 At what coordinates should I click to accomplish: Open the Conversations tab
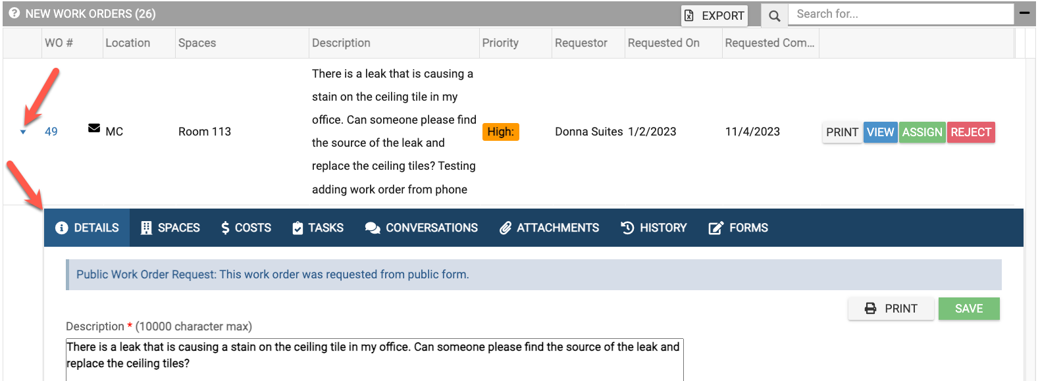421,228
